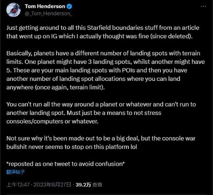Click the 查看 views label
The height and width of the screenshot is (195, 213).
[97, 185]
